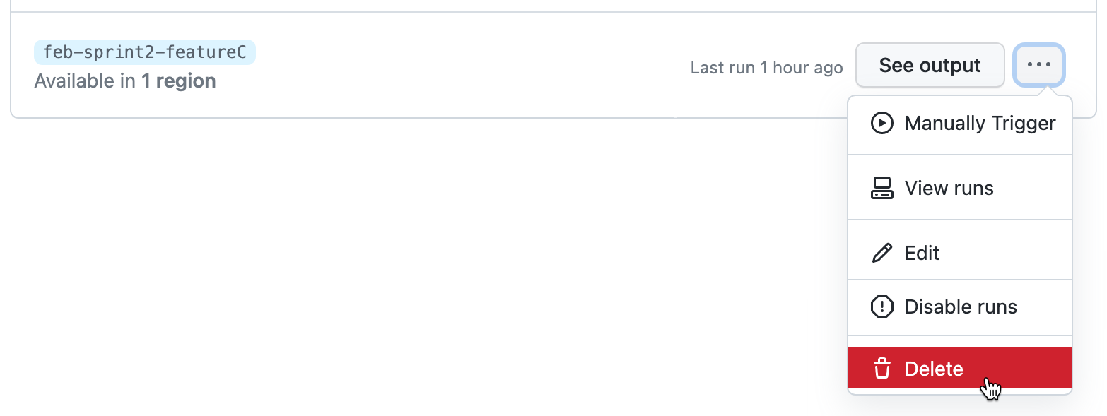Select Disable runs in the dropdown menu

pos(961,307)
